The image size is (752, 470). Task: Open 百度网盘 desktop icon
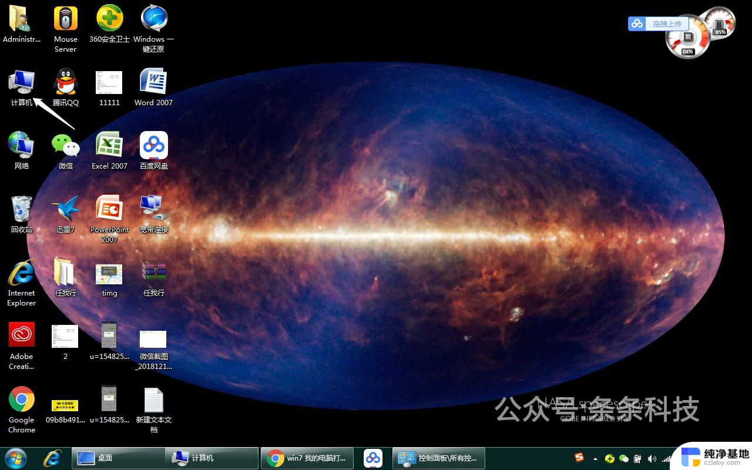pos(154,152)
